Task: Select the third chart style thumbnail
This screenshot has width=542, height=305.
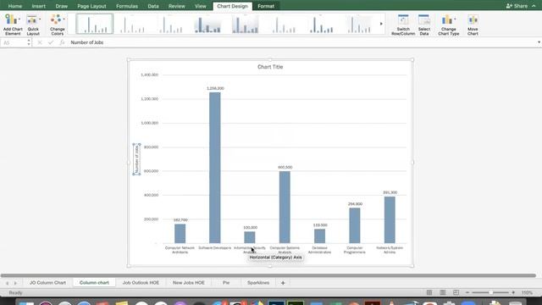Action: [x=170, y=25]
